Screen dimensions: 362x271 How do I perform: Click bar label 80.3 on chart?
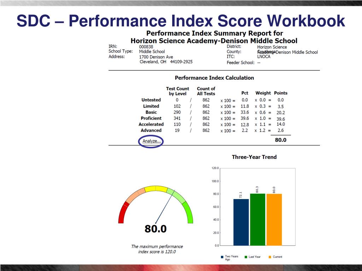257,189
